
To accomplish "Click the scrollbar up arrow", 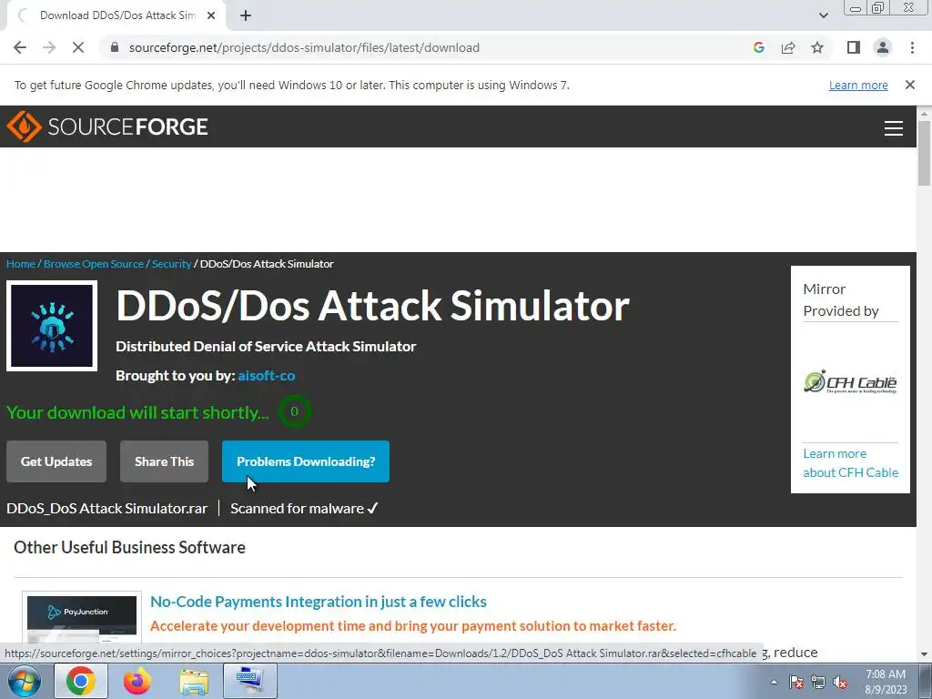I will [x=924, y=113].
